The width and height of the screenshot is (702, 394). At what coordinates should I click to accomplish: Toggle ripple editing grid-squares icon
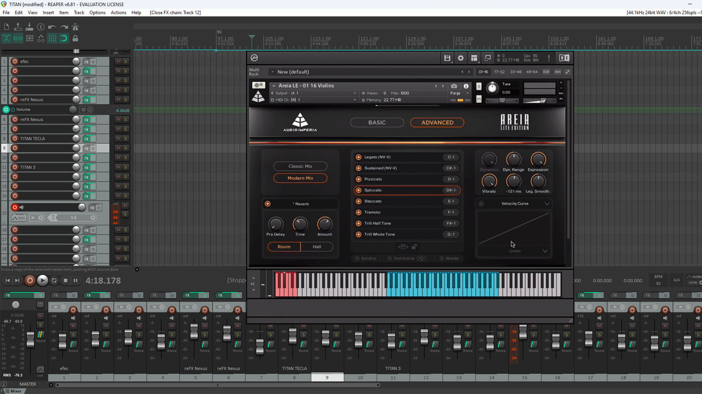(29, 38)
